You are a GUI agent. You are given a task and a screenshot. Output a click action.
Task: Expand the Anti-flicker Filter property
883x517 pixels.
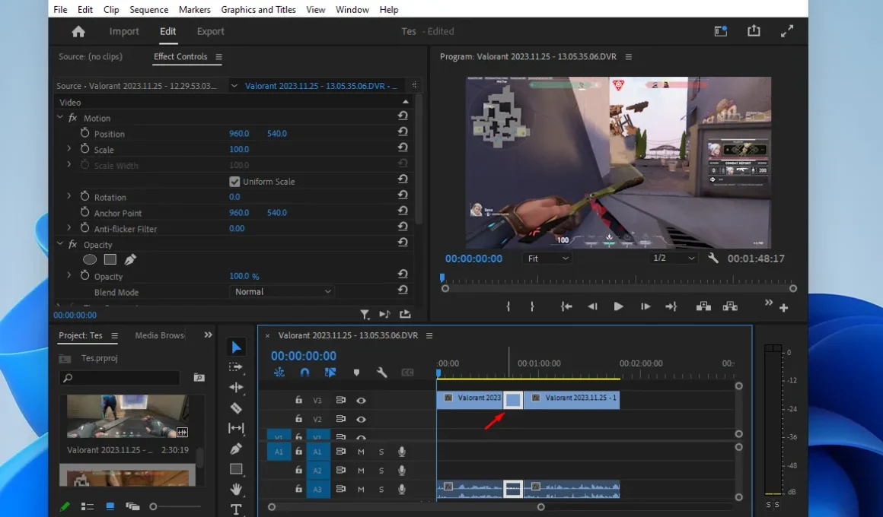pos(69,228)
